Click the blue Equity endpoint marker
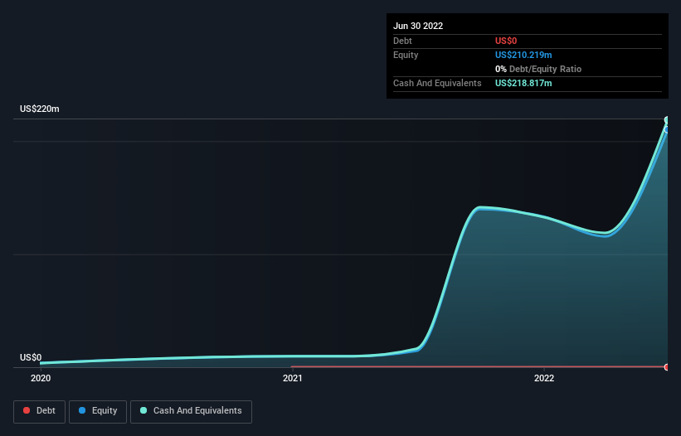The image size is (681, 436). [x=667, y=129]
